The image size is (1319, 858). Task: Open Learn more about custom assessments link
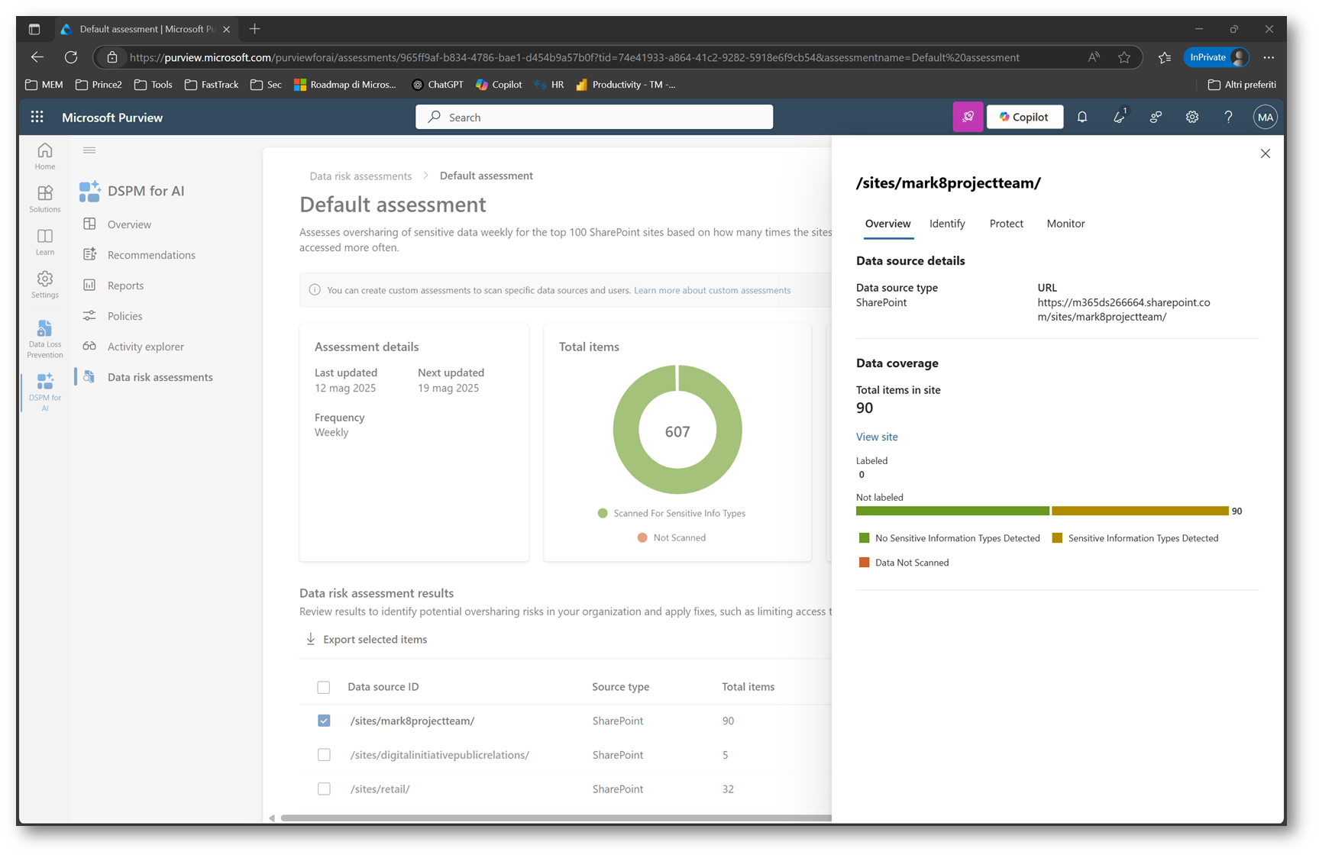pyautogui.click(x=712, y=290)
